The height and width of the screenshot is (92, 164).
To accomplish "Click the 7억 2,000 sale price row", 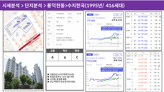I will tap(143, 41).
